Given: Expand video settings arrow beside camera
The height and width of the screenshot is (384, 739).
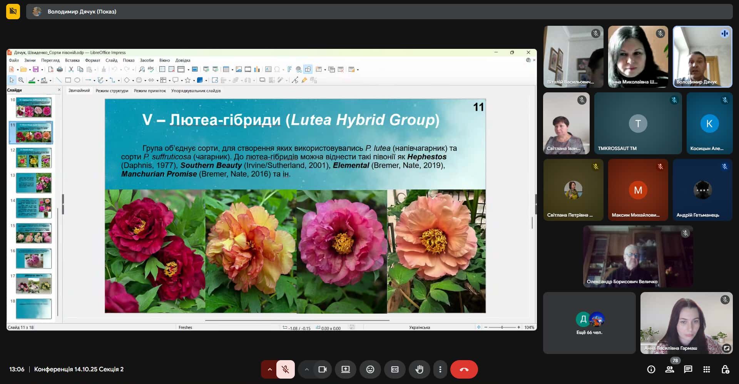Looking at the screenshot, I should pyautogui.click(x=307, y=369).
